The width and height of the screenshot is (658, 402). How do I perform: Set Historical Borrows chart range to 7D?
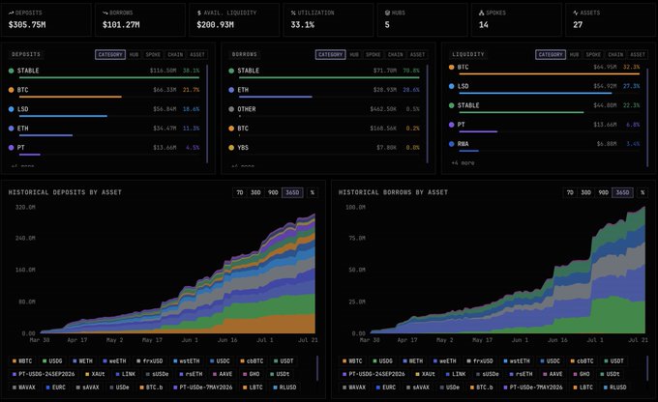(570, 192)
